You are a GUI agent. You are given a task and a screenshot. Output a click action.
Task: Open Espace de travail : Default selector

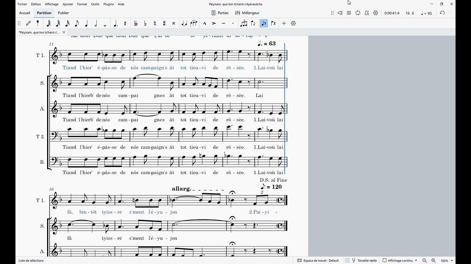318,261
